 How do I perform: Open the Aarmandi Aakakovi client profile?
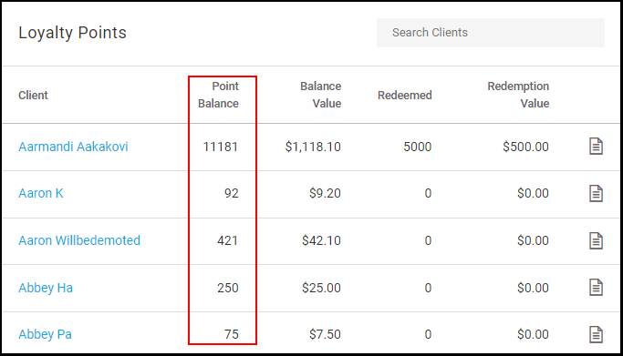(73, 147)
